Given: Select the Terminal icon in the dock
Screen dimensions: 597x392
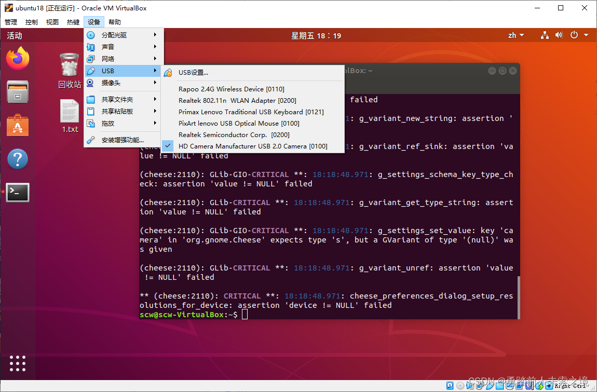Looking at the screenshot, I should tap(18, 193).
